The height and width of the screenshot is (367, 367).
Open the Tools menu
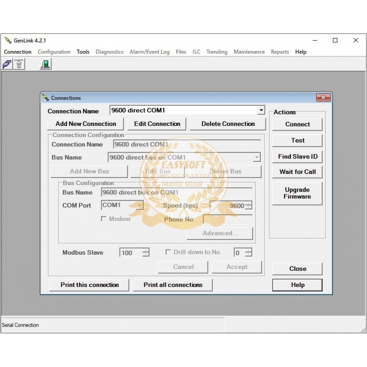[83, 52]
